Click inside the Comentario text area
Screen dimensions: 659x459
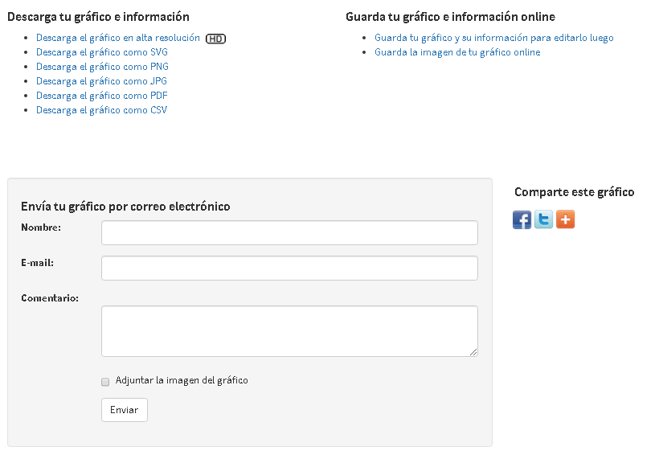(x=289, y=331)
